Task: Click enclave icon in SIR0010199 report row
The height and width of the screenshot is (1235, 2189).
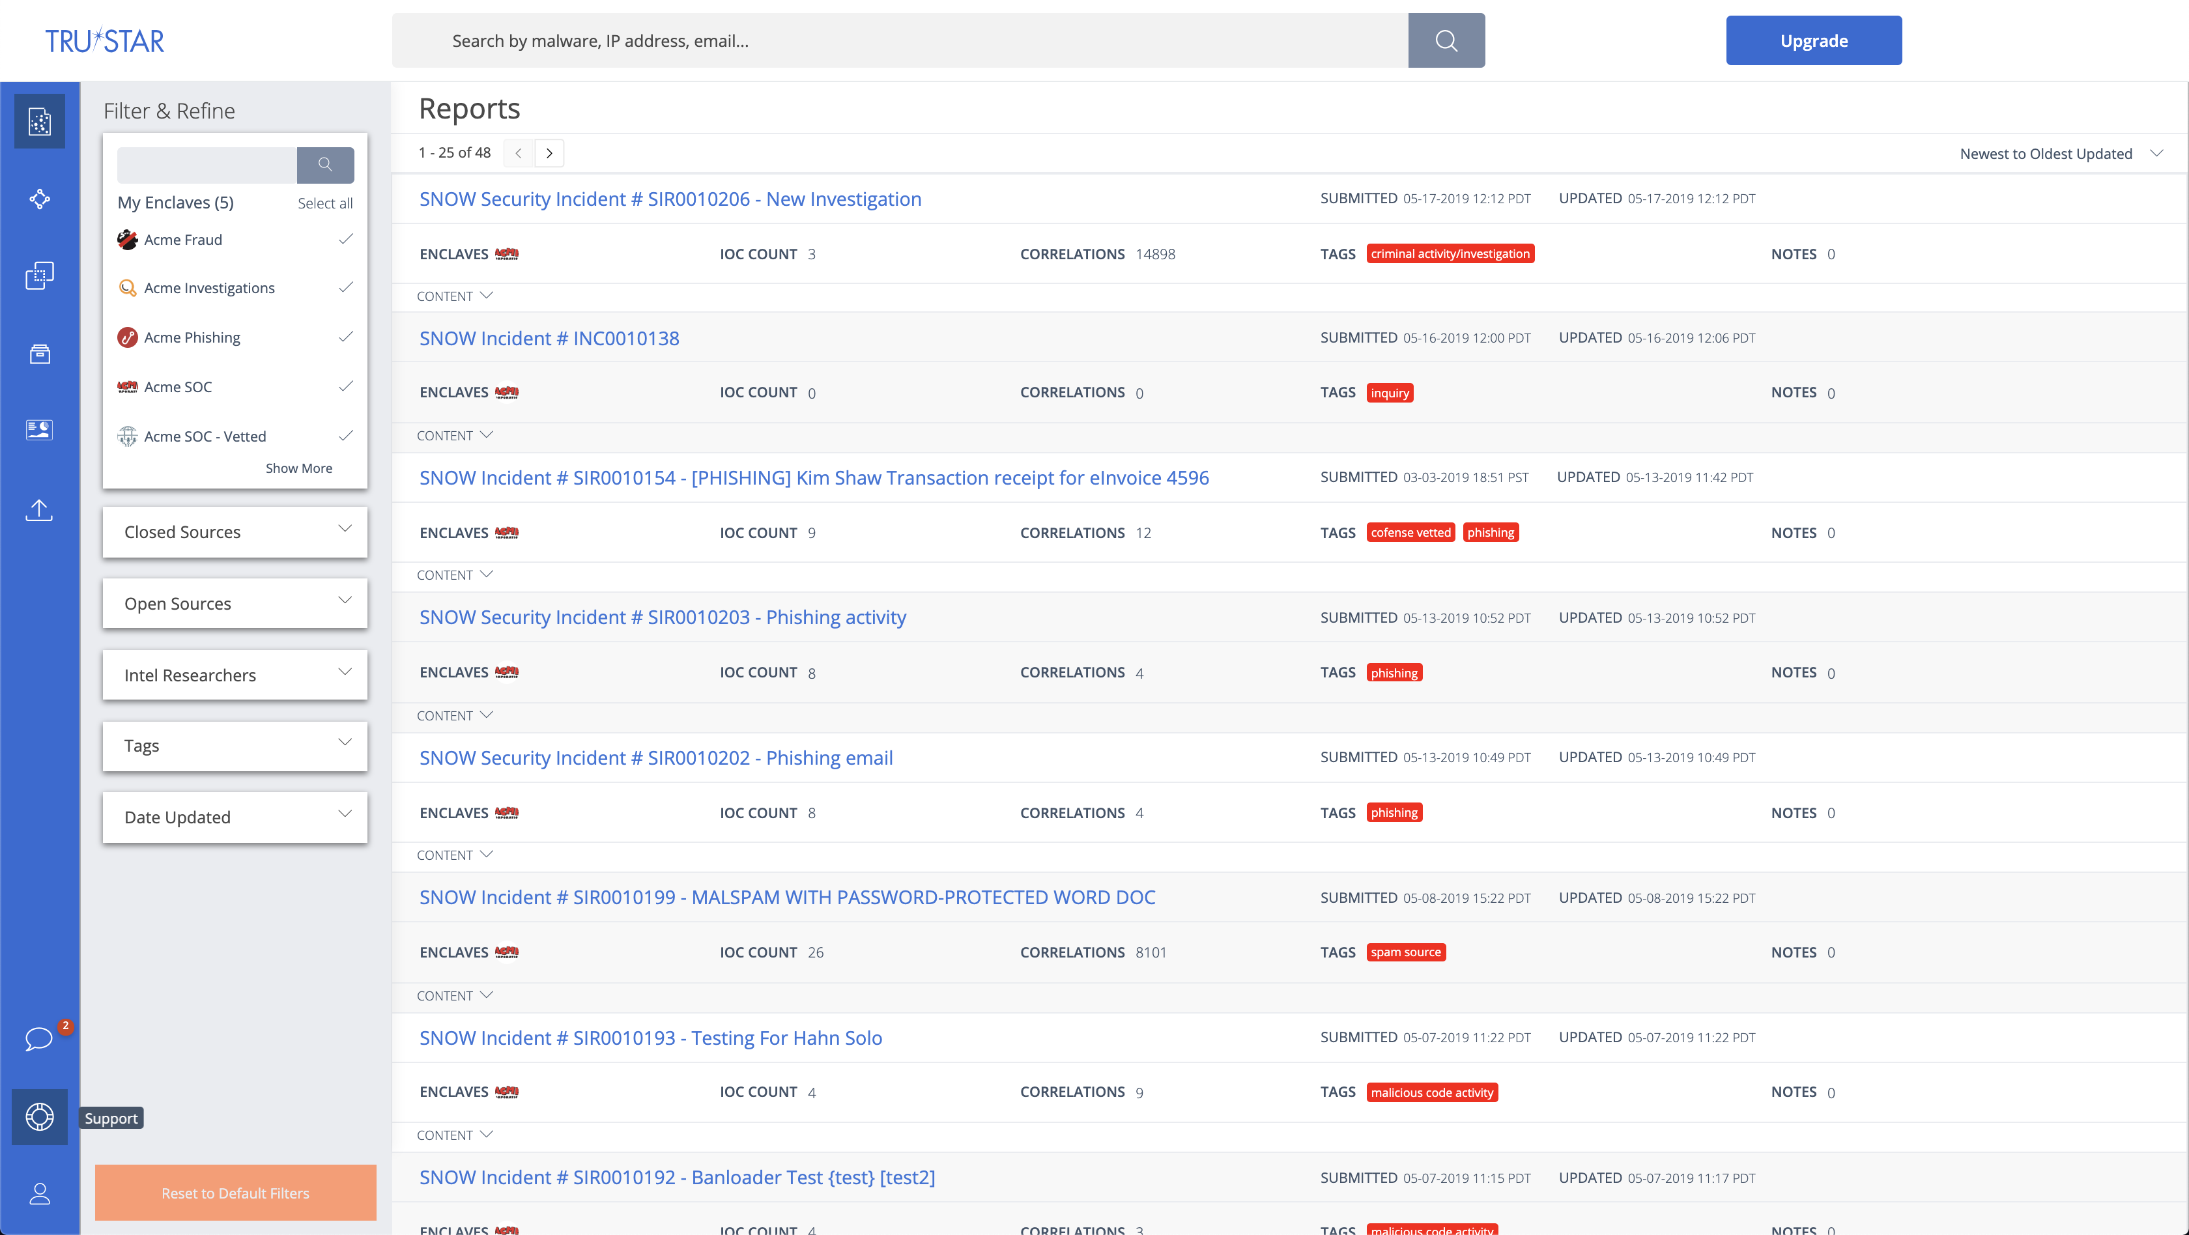Action: coord(506,952)
